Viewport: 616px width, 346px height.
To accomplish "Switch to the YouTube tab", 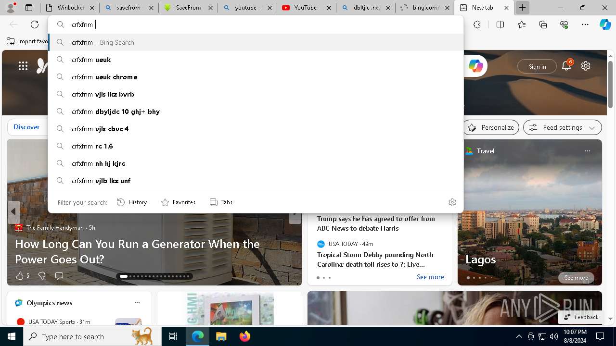I will tap(307, 8).
